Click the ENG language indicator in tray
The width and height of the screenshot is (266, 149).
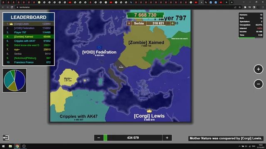tap(254, 146)
